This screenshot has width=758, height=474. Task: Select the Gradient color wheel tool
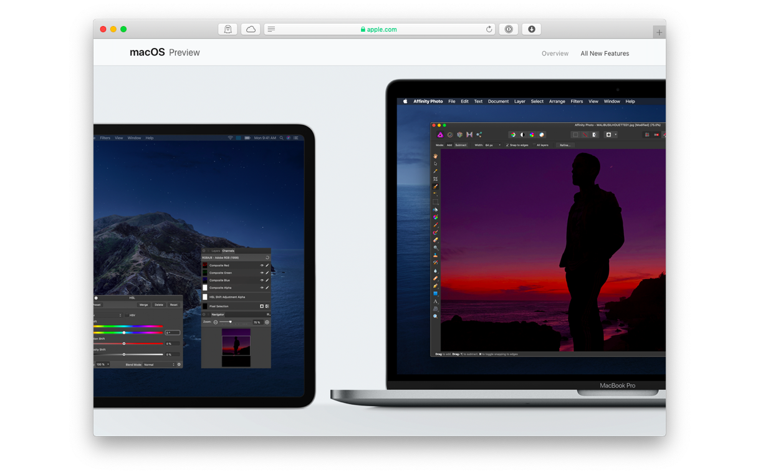436,217
